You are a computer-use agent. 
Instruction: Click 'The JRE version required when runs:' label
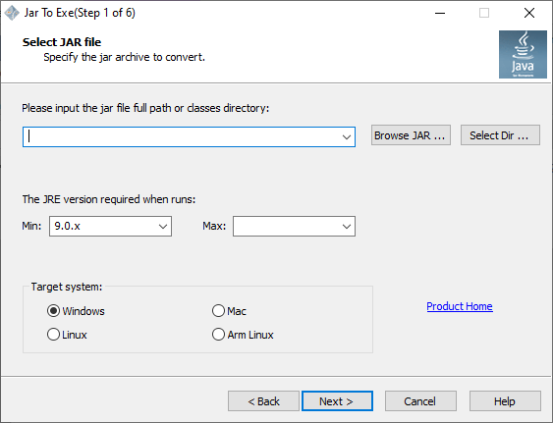click(109, 199)
